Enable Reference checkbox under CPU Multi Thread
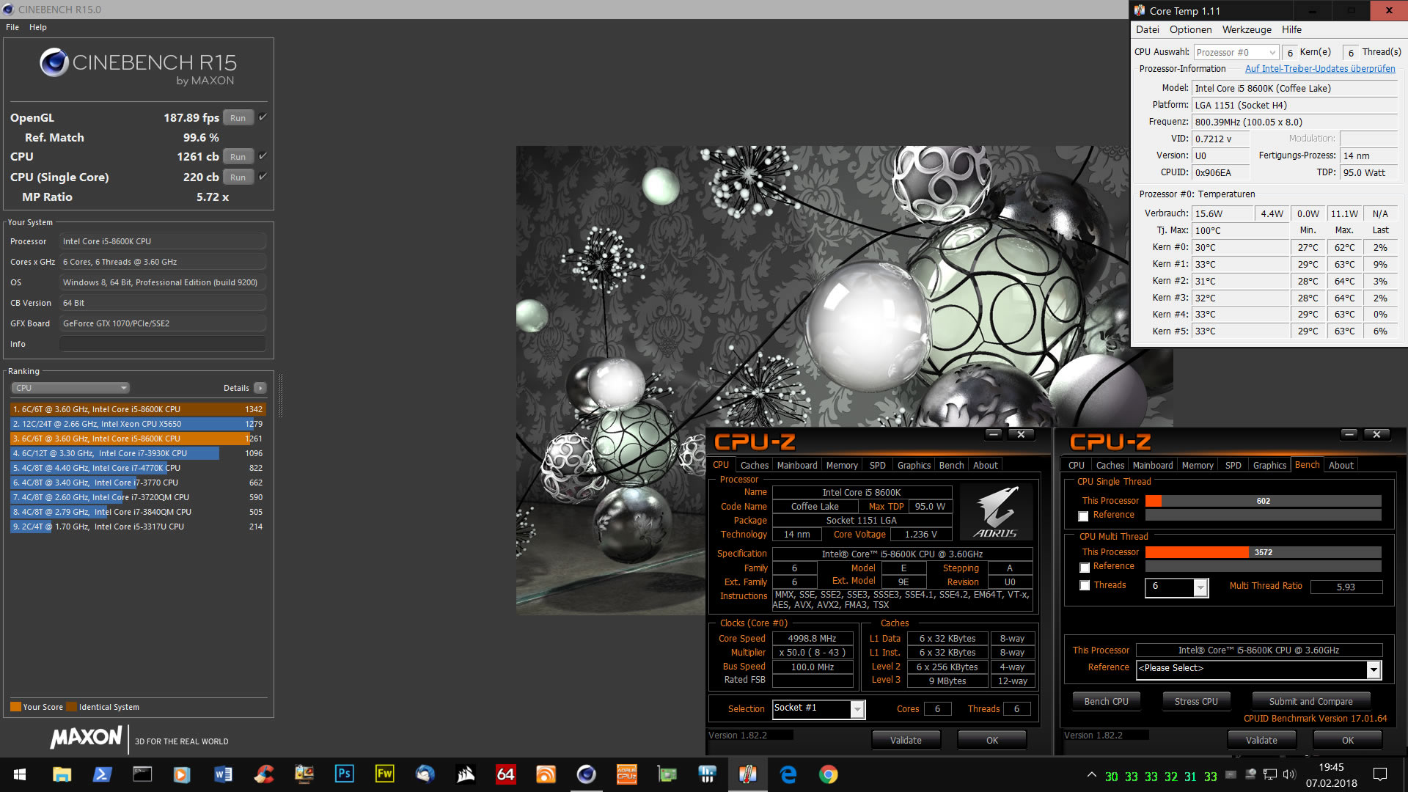 tap(1084, 568)
